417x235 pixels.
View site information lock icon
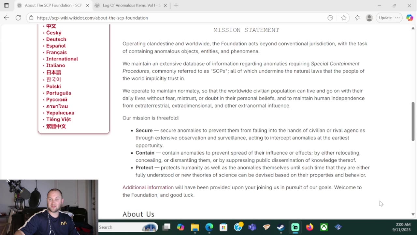pyautogui.click(x=31, y=18)
